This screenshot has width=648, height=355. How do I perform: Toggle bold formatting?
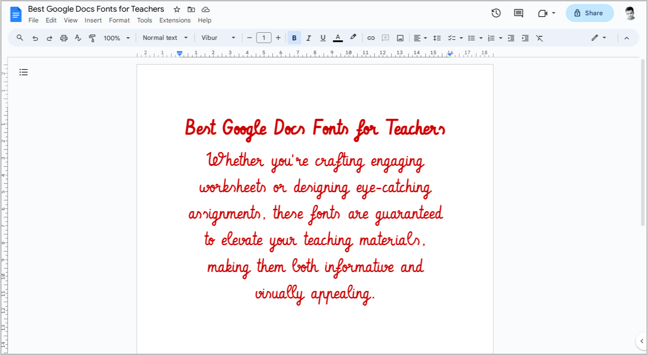pyautogui.click(x=294, y=38)
